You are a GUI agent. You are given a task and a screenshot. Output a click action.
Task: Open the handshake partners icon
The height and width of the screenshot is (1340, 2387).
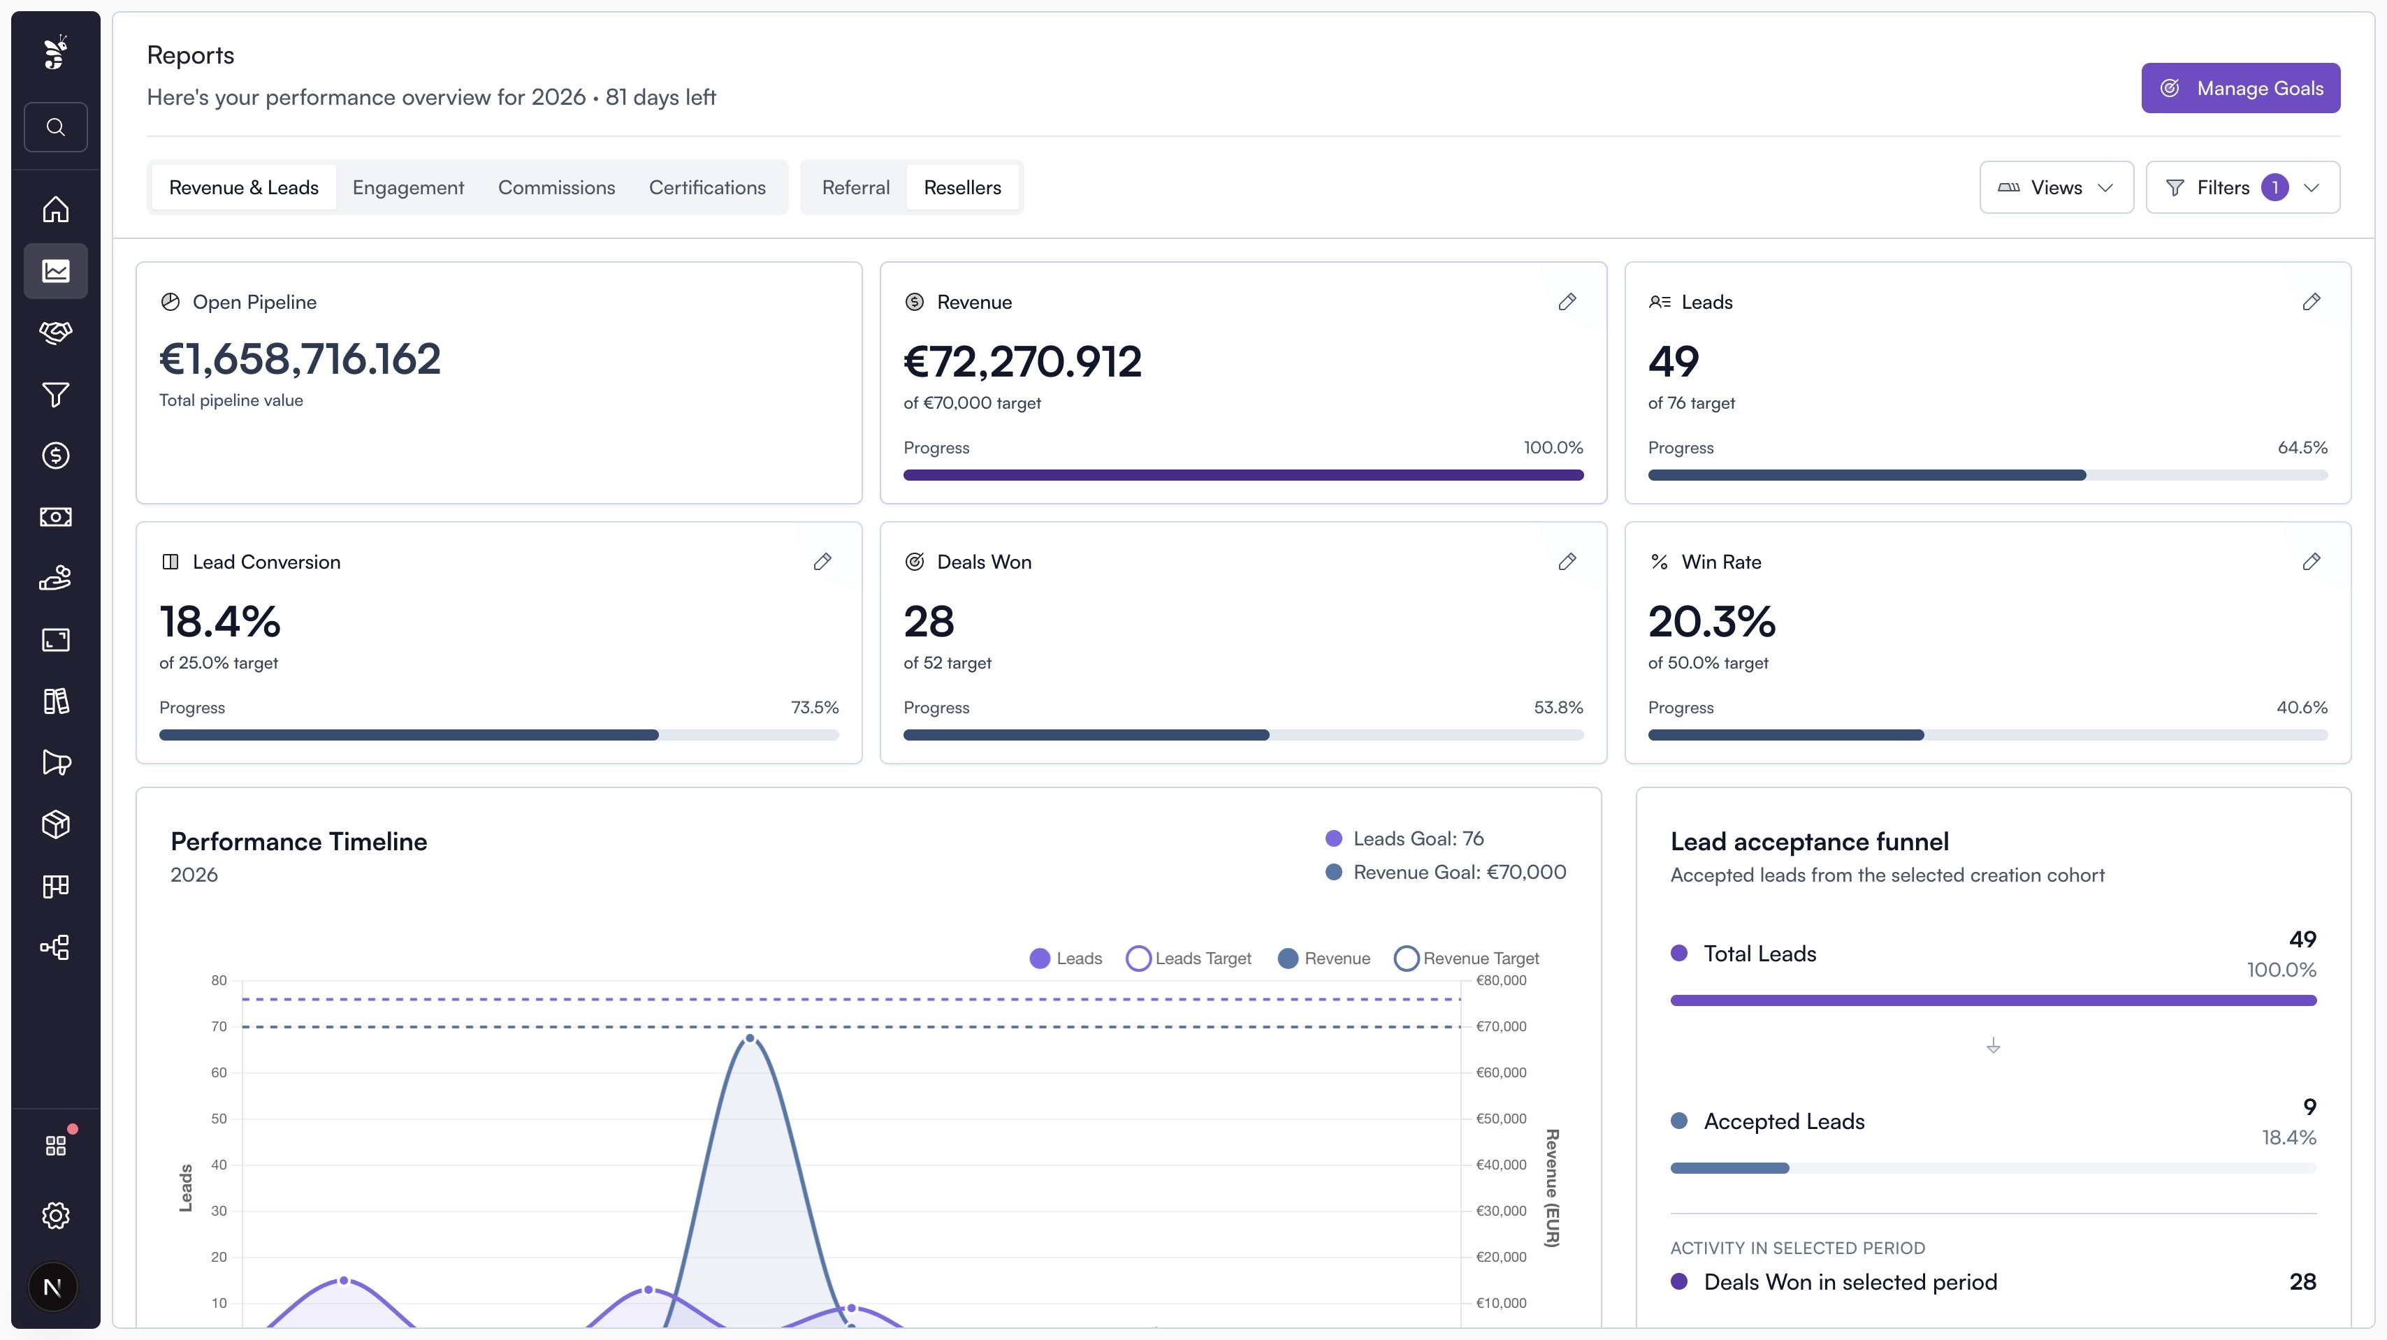tap(56, 333)
